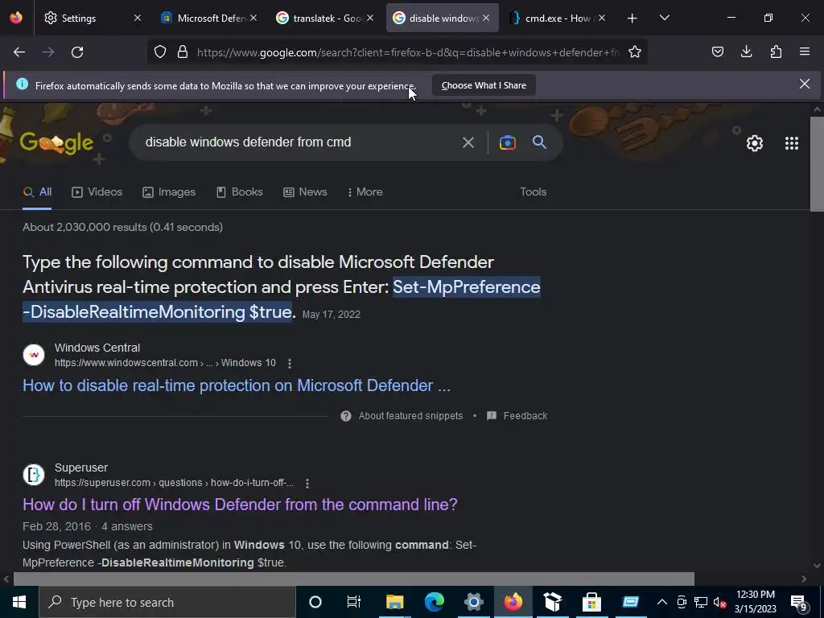Image resolution: width=824 pixels, height=618 pixels.
Task: Open the tracking protection shield icon
Action: click(x=160, y=52)
